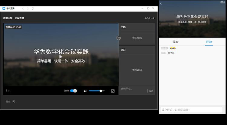This screenshot has height=125, width=227.
Task: Click the 暂无文档 placeholder text
Action: pos(137,38)
